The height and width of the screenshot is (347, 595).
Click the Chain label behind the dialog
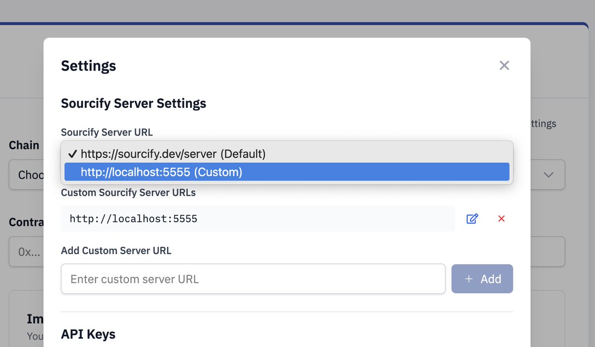click(x=24, y=145)
